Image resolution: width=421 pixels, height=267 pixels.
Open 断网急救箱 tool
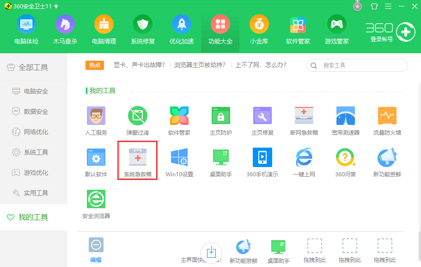(x=304, y=121)
